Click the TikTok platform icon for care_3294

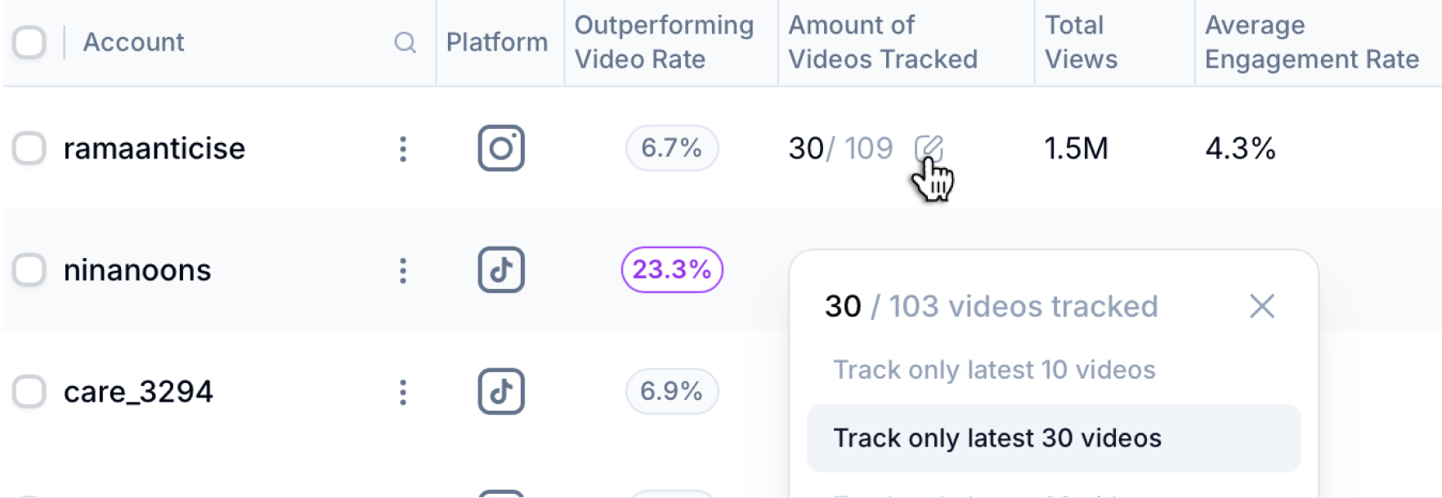(x=501, y=392)
